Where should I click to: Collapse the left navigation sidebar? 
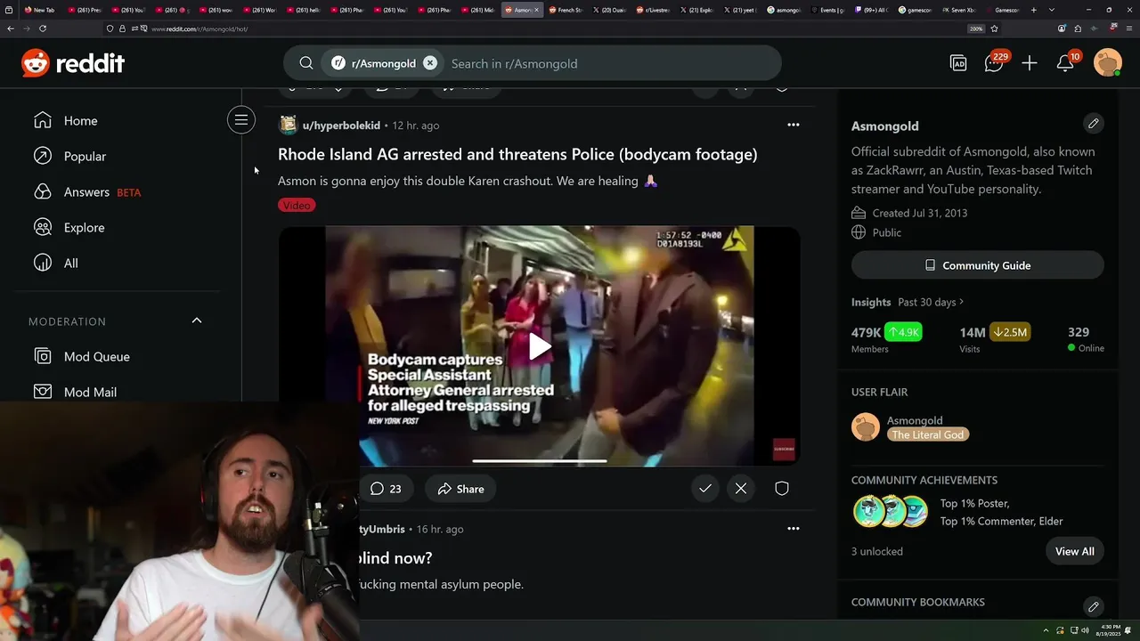pyautogui.click(x=241, y=120)
